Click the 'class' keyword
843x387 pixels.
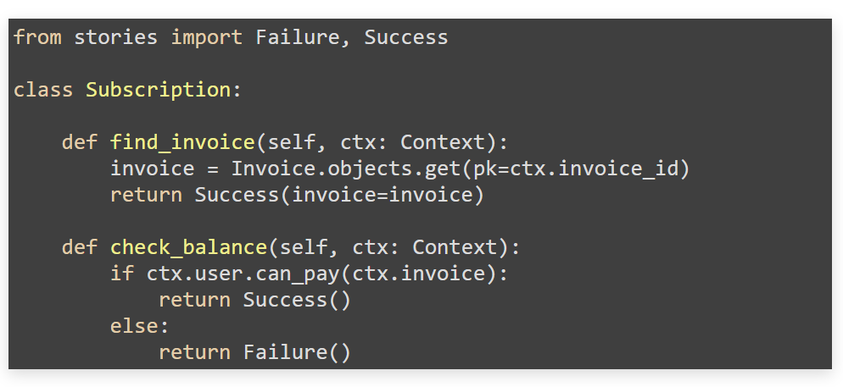click(x=43, y=90)
